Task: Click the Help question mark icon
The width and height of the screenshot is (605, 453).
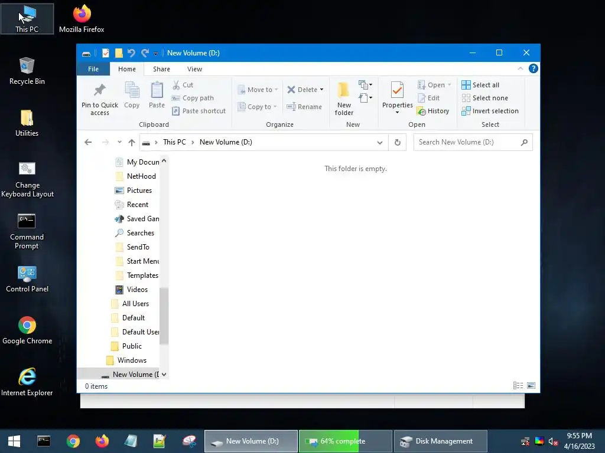Action: pyautogui.click(x=534, y=68)
